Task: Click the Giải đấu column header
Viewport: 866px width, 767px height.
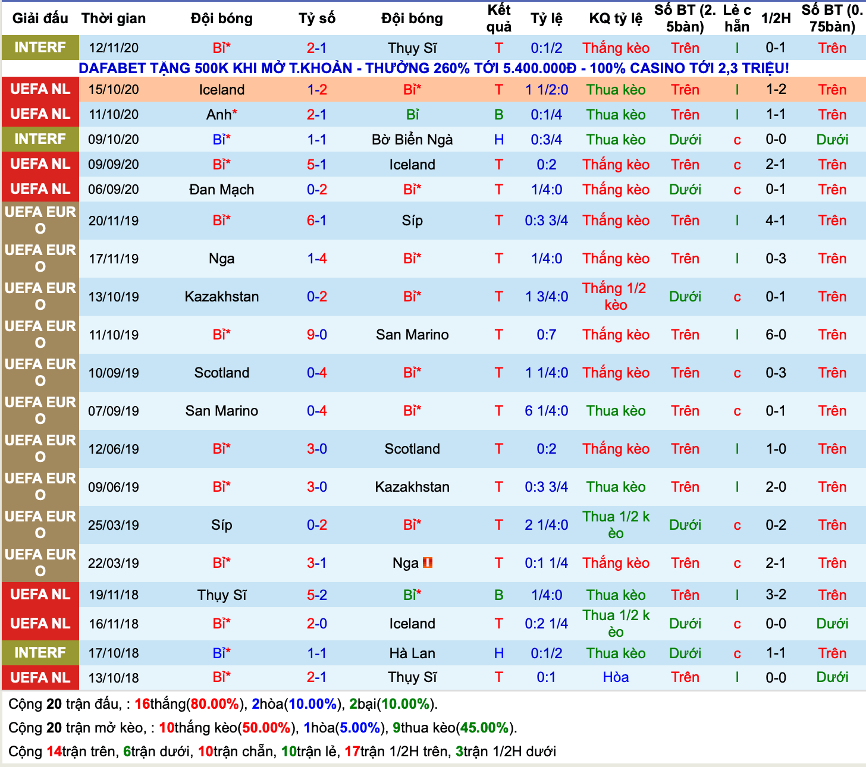Action: coord(40,18)
